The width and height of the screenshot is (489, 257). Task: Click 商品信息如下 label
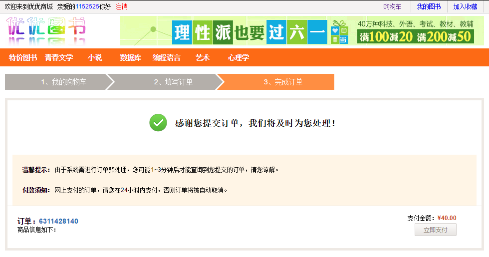(x=36, y=230)
